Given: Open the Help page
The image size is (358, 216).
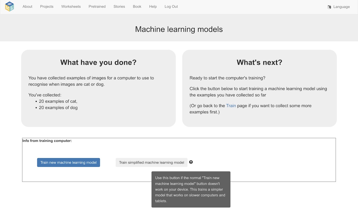Looking at the screenshot, I should coord(153,7).
